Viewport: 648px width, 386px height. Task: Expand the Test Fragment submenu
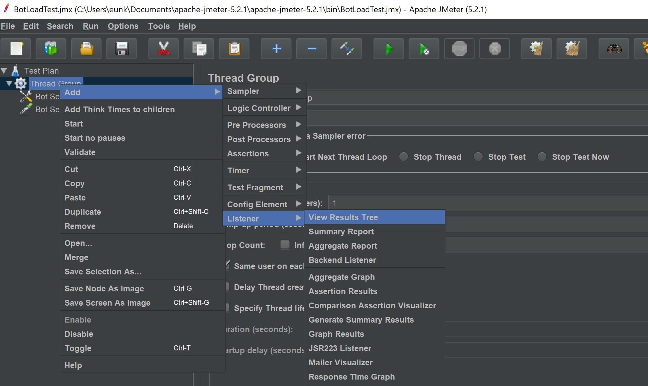pyautogui.click(x=264, y=187)
